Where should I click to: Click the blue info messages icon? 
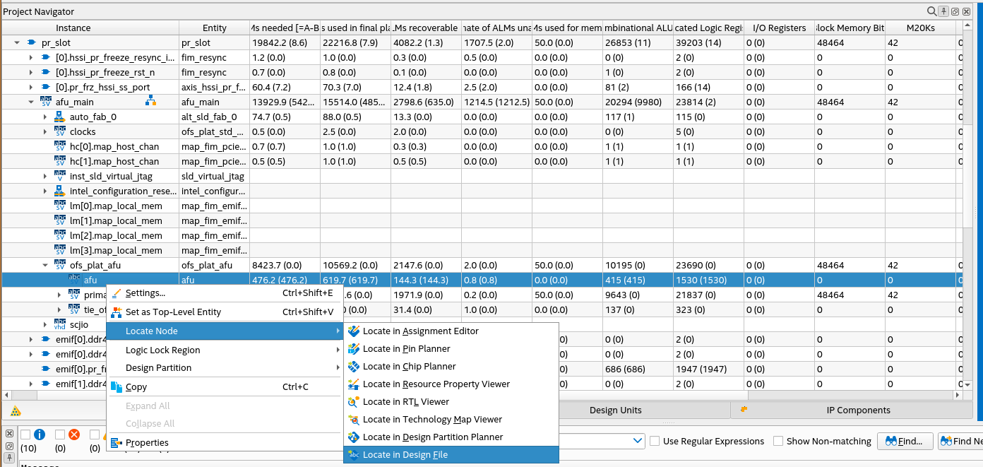click(x=40, y=435)
